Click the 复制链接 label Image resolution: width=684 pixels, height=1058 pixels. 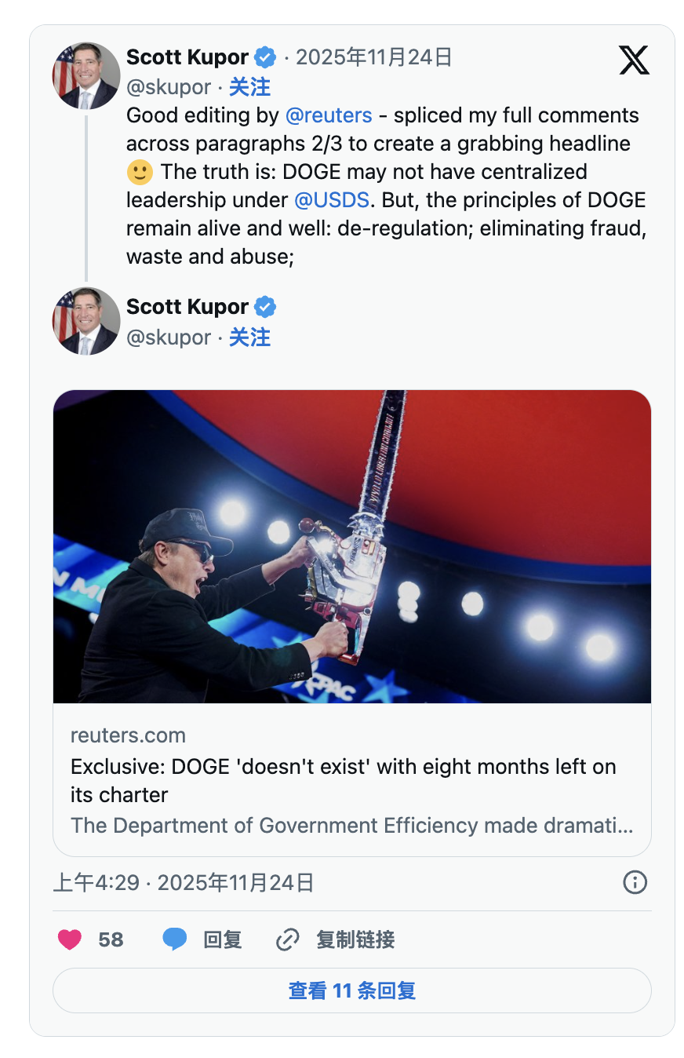(x=355, y=939)
